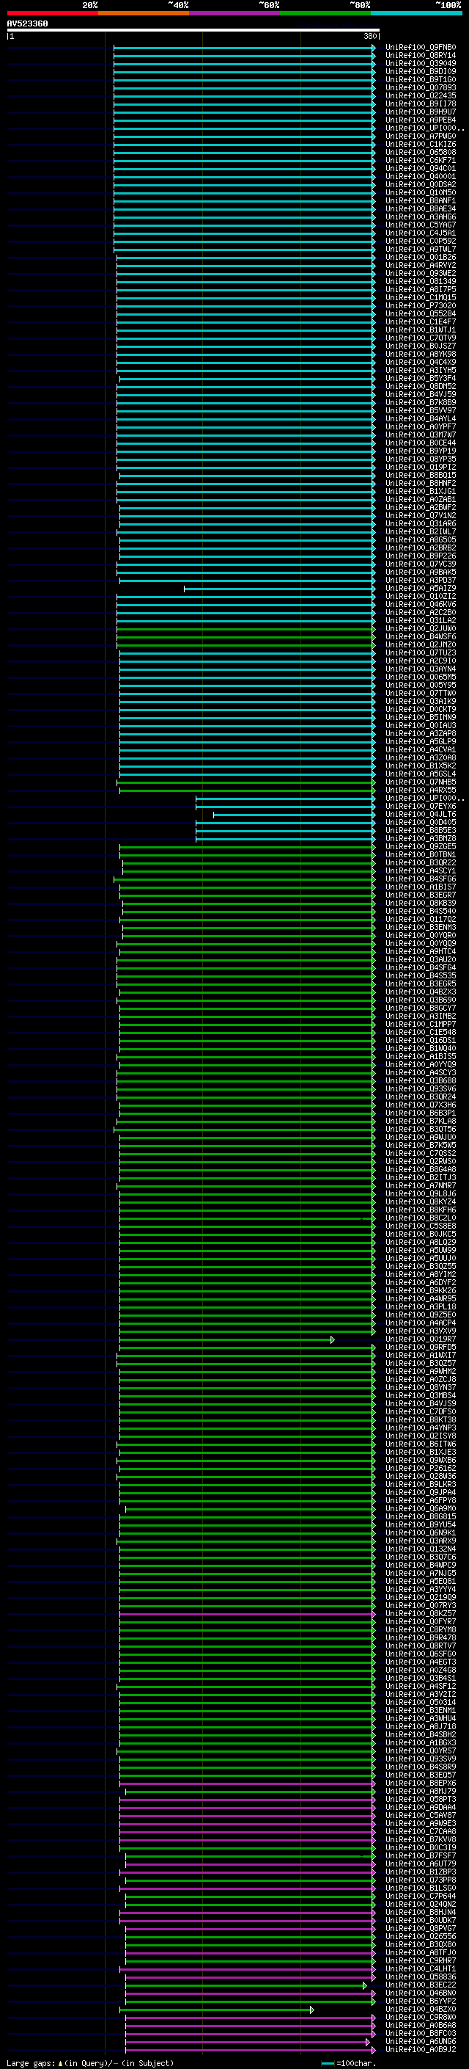The height and width of the screenshot is (2069, 469).
Task: Select the label UniRef100_Q16DS1
Action: 421,1040
